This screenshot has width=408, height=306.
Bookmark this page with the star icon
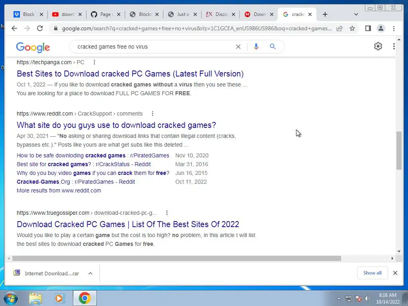click(x=352, y=28)
